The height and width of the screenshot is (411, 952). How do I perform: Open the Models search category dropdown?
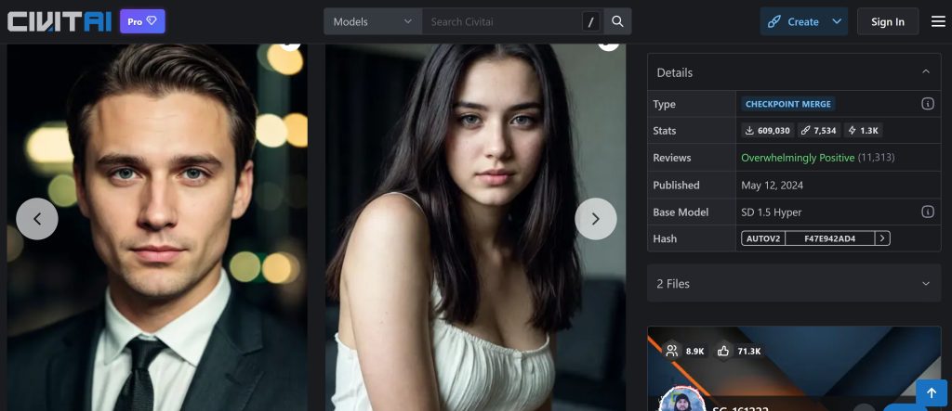tap(372, 21)
